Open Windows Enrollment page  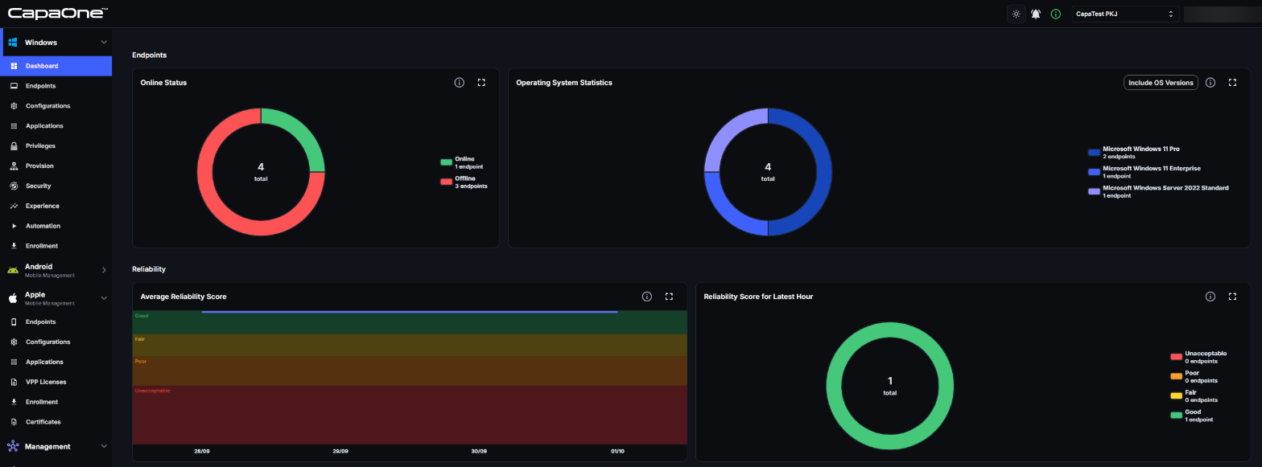pos(56,246)
